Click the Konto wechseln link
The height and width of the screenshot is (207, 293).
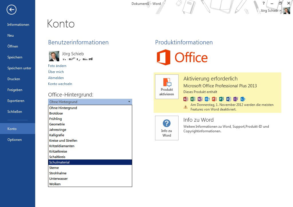60,84
